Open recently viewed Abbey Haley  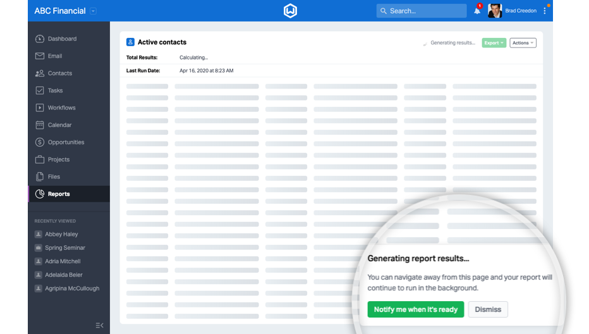(61, 234)
